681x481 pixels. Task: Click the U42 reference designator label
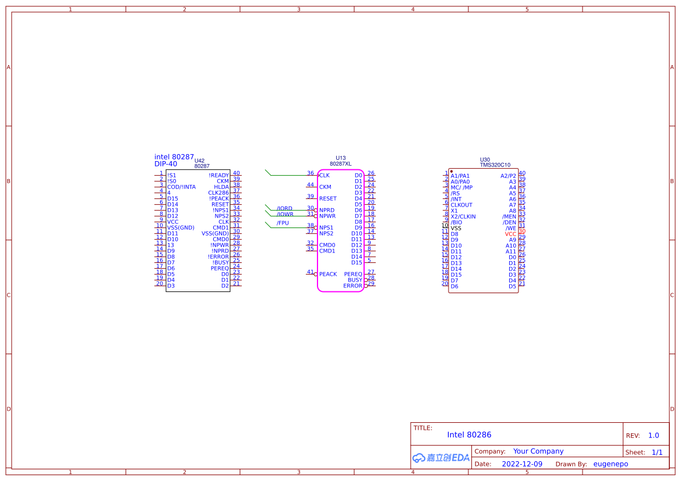coord(199,161)
